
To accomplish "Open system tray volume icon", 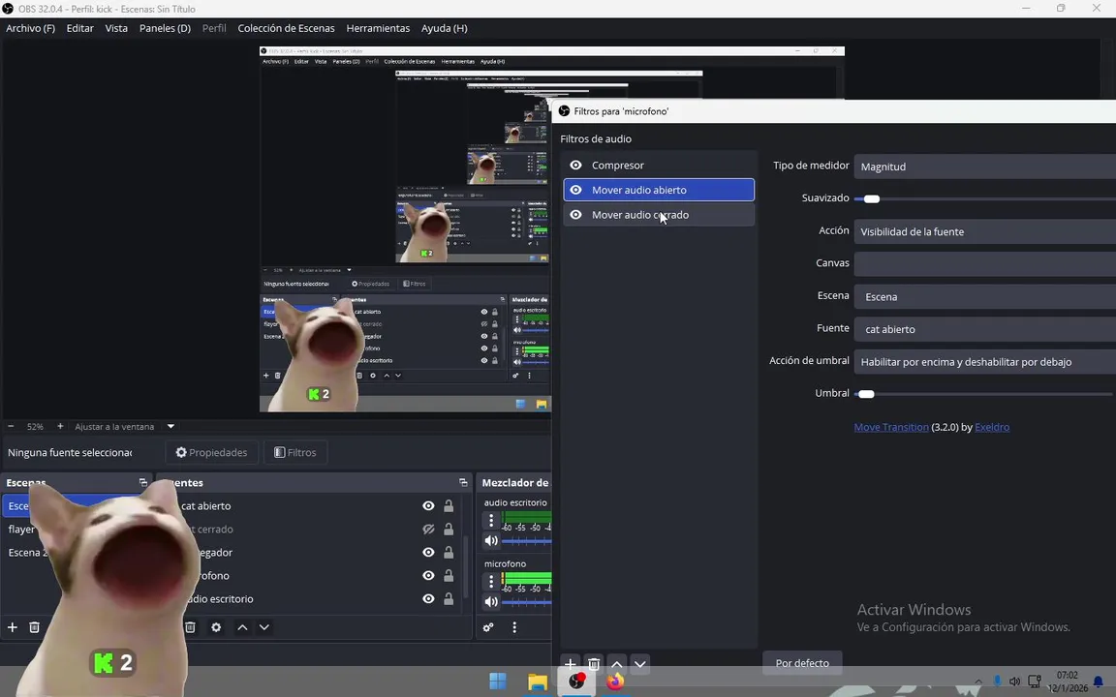I will click(1015, 682).
